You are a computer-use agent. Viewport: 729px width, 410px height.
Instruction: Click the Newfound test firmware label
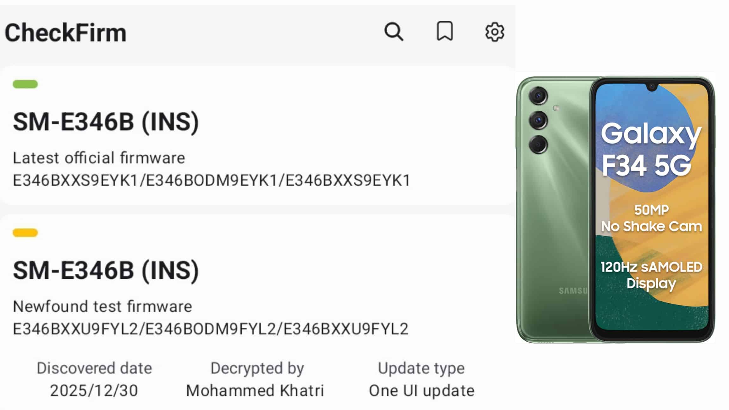102,307
